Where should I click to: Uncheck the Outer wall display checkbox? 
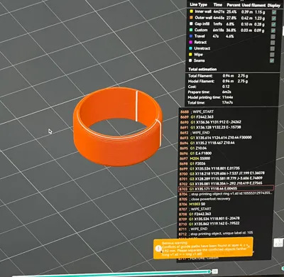click(x=274, y=18)
